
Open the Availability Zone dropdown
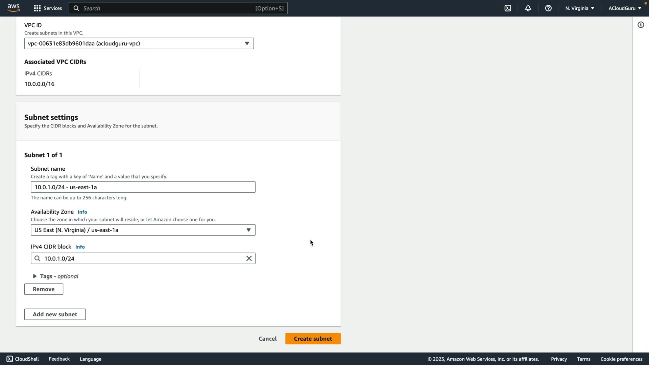click(x=143, y=230)
